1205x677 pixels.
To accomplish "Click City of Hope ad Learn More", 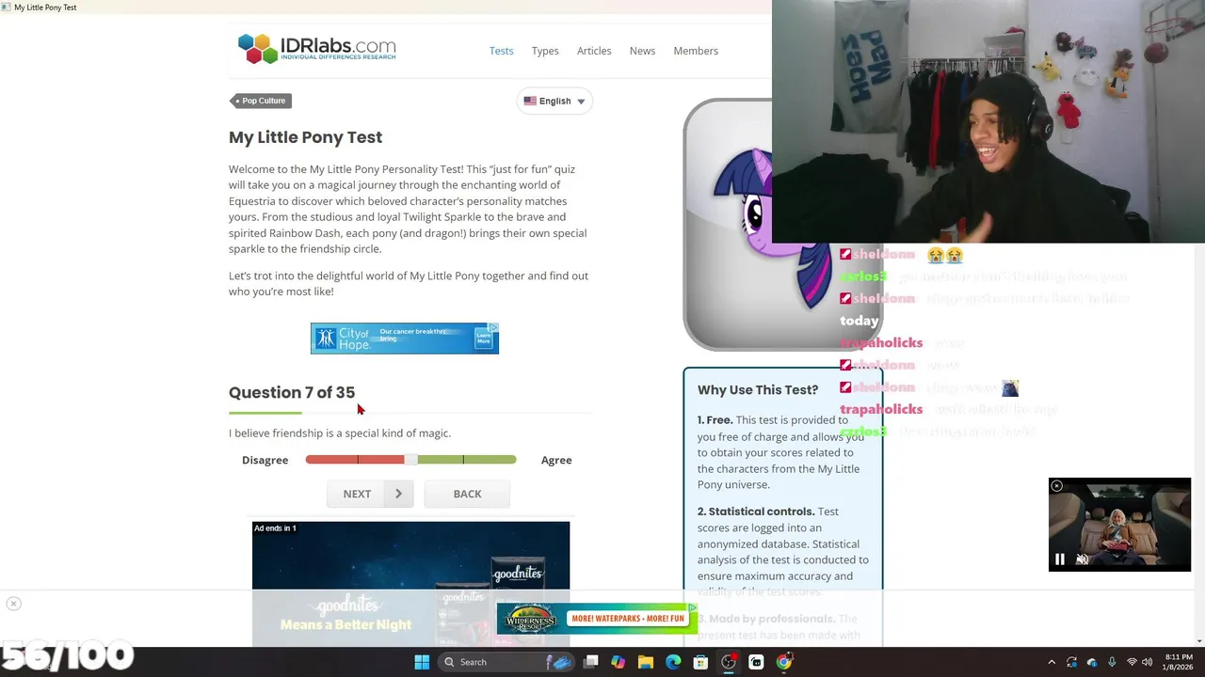I will (484, 338).
